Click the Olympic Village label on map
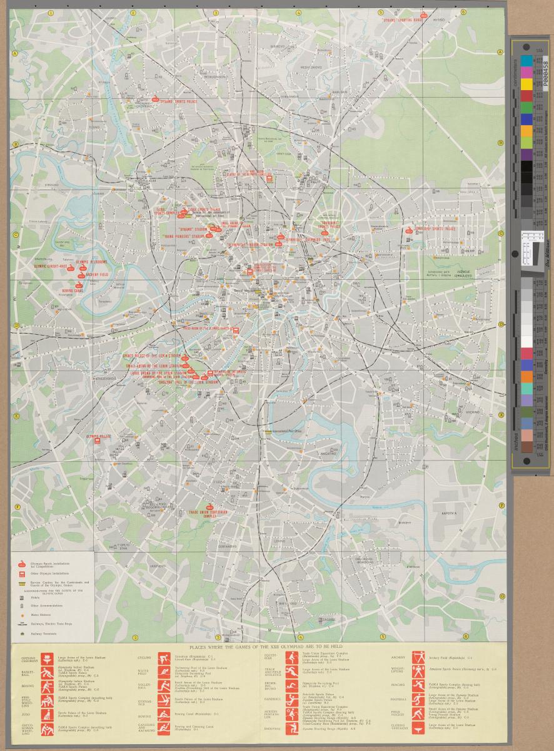 [98, 436]
